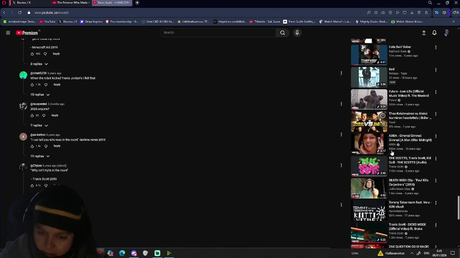The width and height of the screenshot is (460, 258).
Task: Open the Hate Bein' Sober video thumbnail
Action: [369, 55]
